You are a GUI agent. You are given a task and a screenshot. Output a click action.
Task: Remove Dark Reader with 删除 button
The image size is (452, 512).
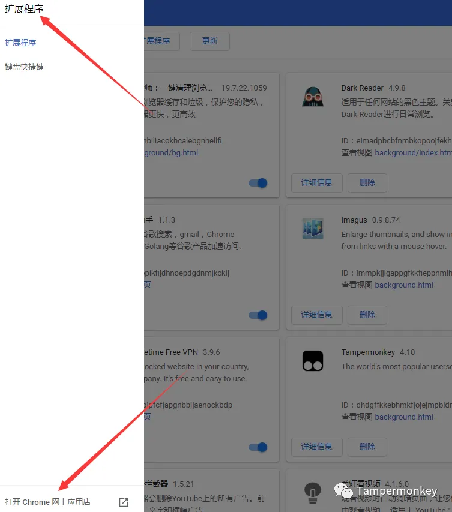pos(367,183)
